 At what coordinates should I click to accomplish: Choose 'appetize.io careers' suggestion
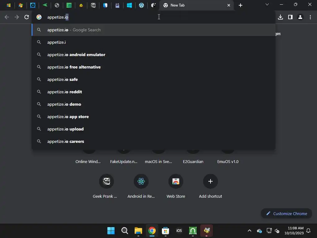point(154,141)
